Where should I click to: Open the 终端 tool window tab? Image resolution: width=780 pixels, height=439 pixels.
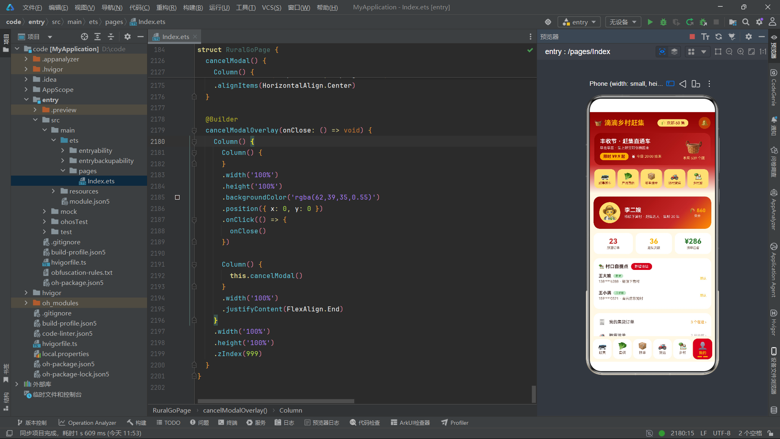click(x=227, y=423)
